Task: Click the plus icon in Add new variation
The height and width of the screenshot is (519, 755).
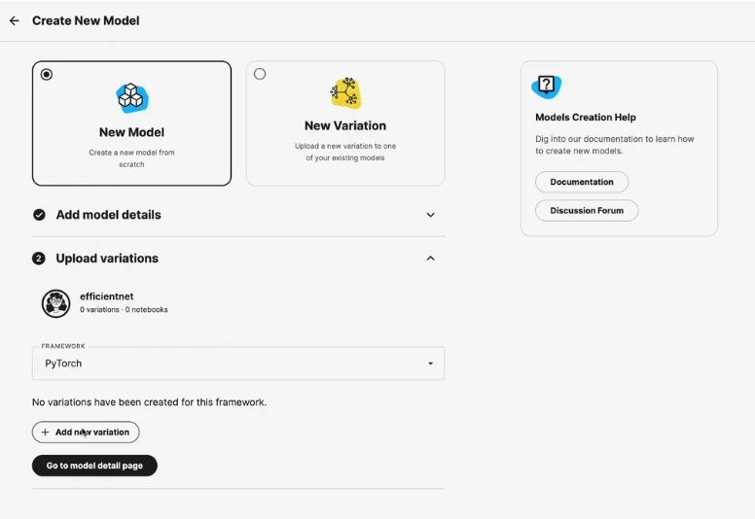Action: 45,432
